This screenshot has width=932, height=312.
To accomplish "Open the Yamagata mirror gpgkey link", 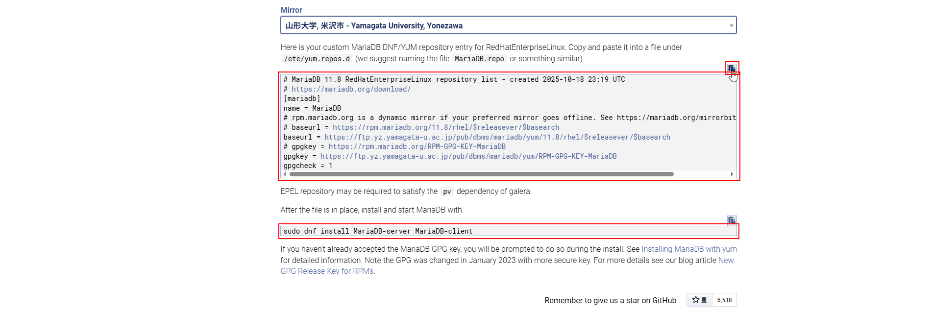I will tap(468, 156).
